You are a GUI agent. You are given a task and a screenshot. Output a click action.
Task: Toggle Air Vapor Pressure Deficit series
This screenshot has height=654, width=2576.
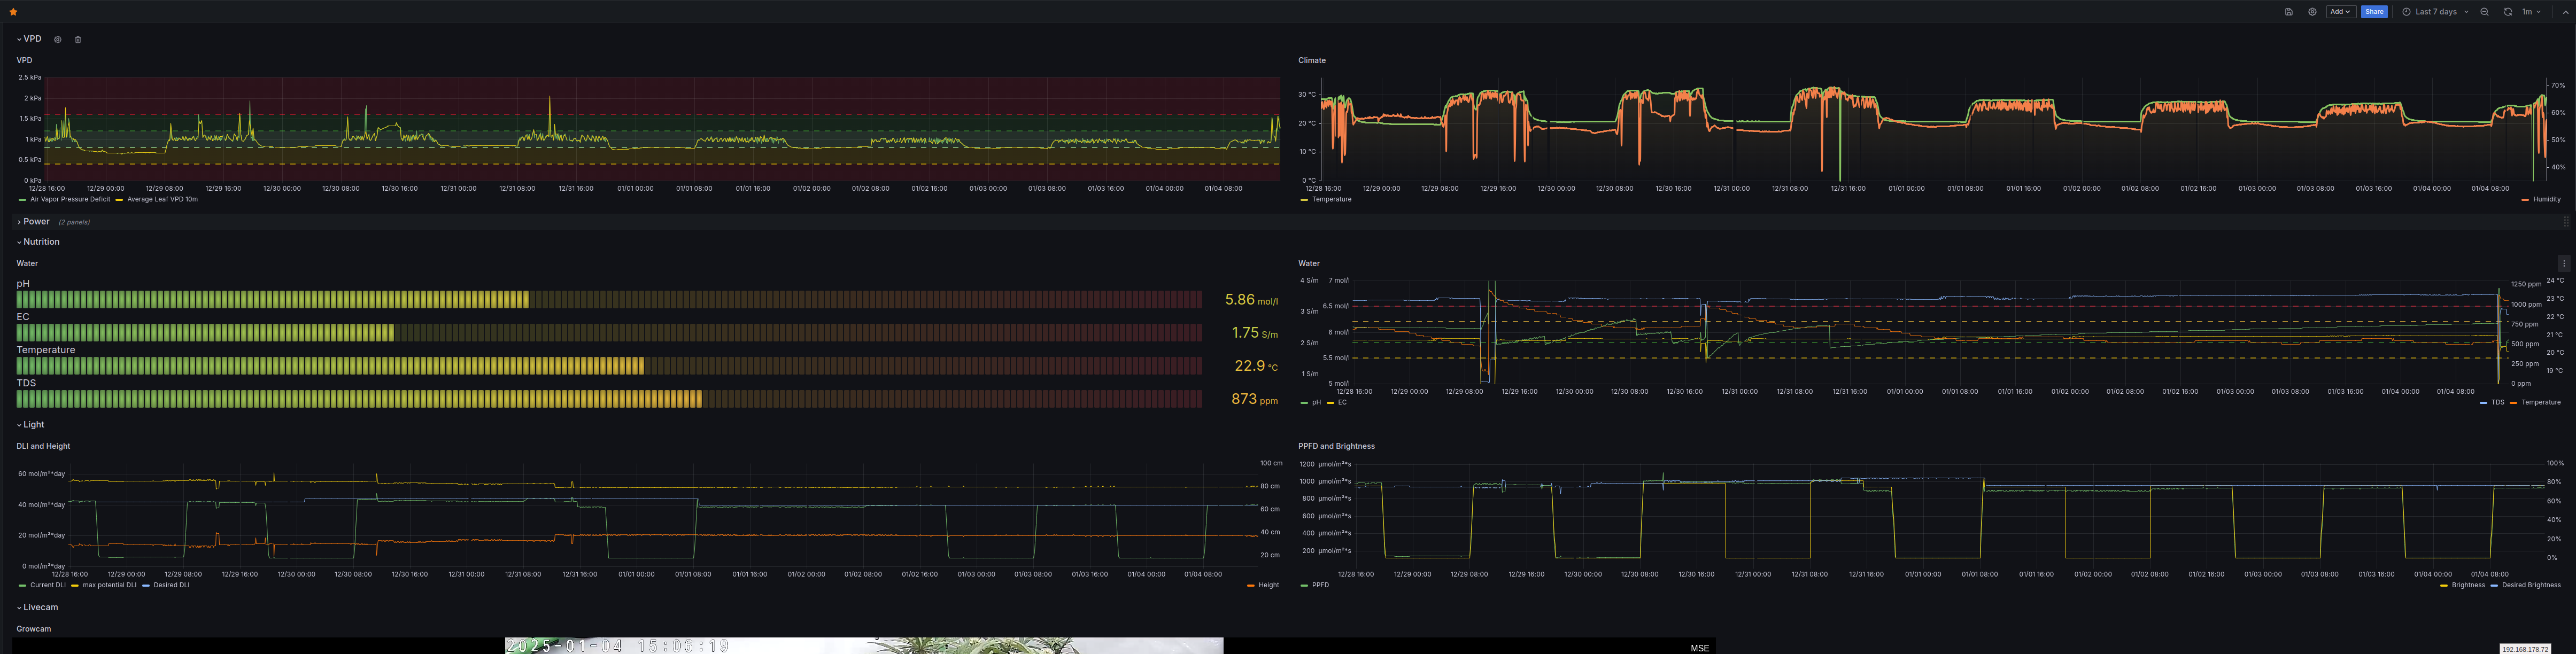click(70, 199)
